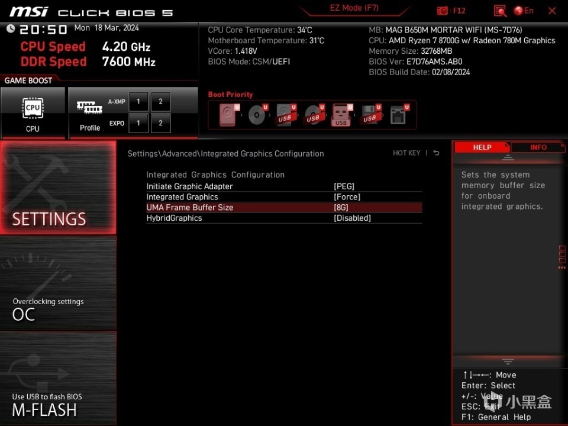Screen dimensions: 568x426
Task: Enable EXPO profile 1
Action: click(138, 123)
